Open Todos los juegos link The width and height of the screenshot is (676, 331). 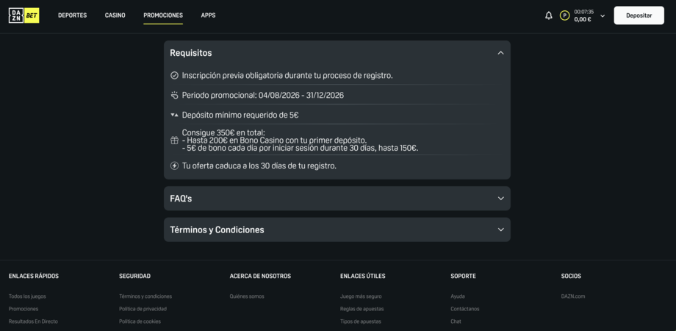coord(27,296)
